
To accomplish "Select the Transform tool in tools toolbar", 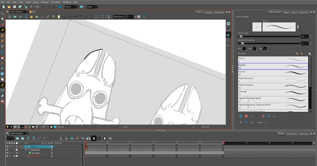I will tap(3, 13).
